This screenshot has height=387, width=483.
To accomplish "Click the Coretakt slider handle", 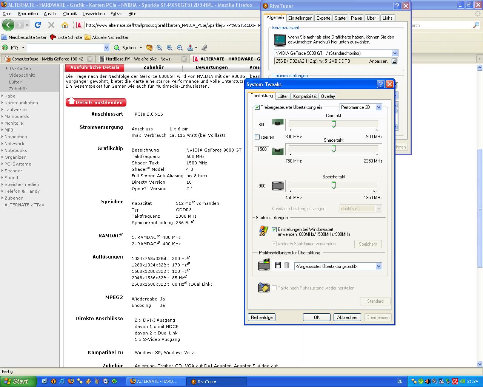I will pyautogui.click(x=334, y=124).
